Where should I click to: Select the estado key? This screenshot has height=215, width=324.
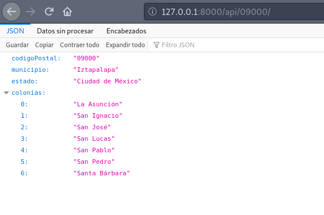click(x=25, y=81)
